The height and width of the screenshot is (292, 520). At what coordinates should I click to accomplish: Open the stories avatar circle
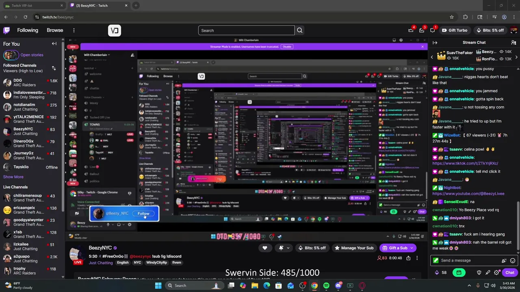(x=11, y=55)
